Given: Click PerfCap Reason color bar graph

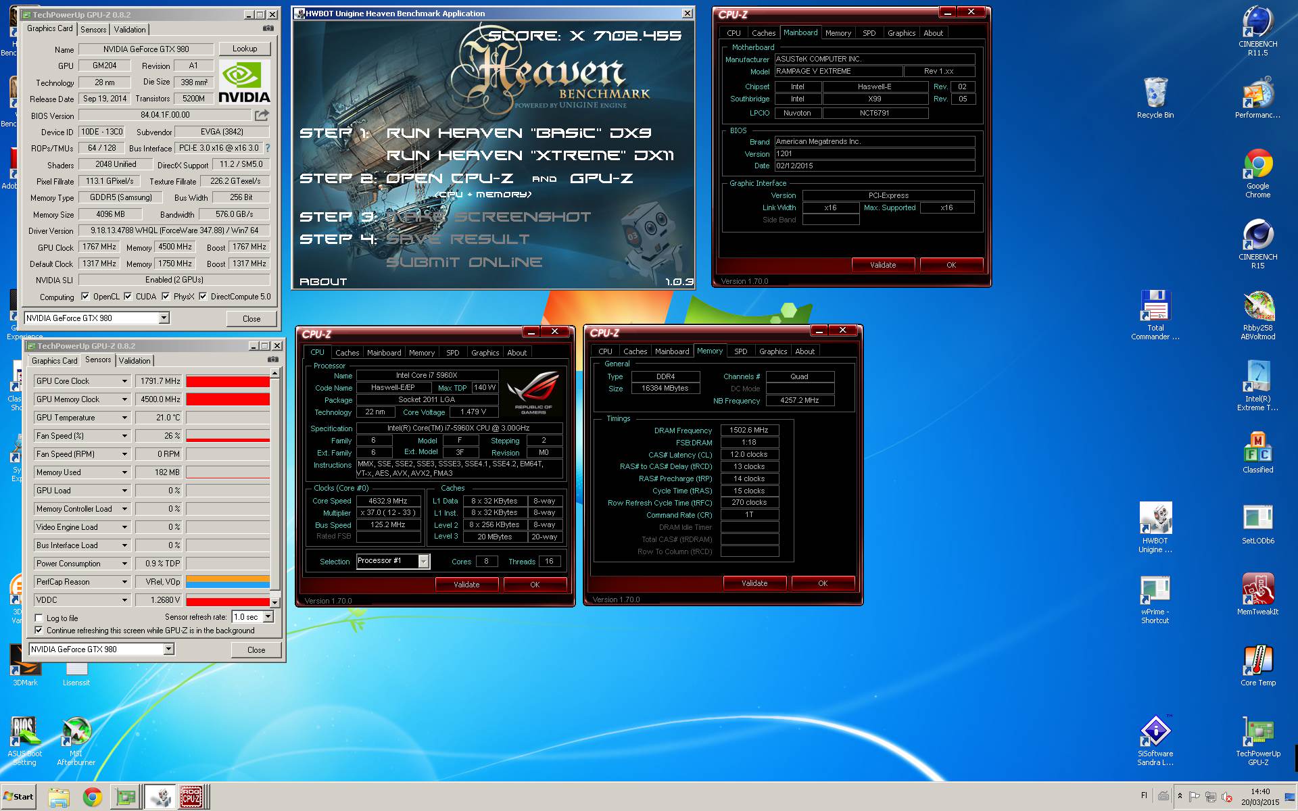Looking at the screenshot, I should point(228,582).
